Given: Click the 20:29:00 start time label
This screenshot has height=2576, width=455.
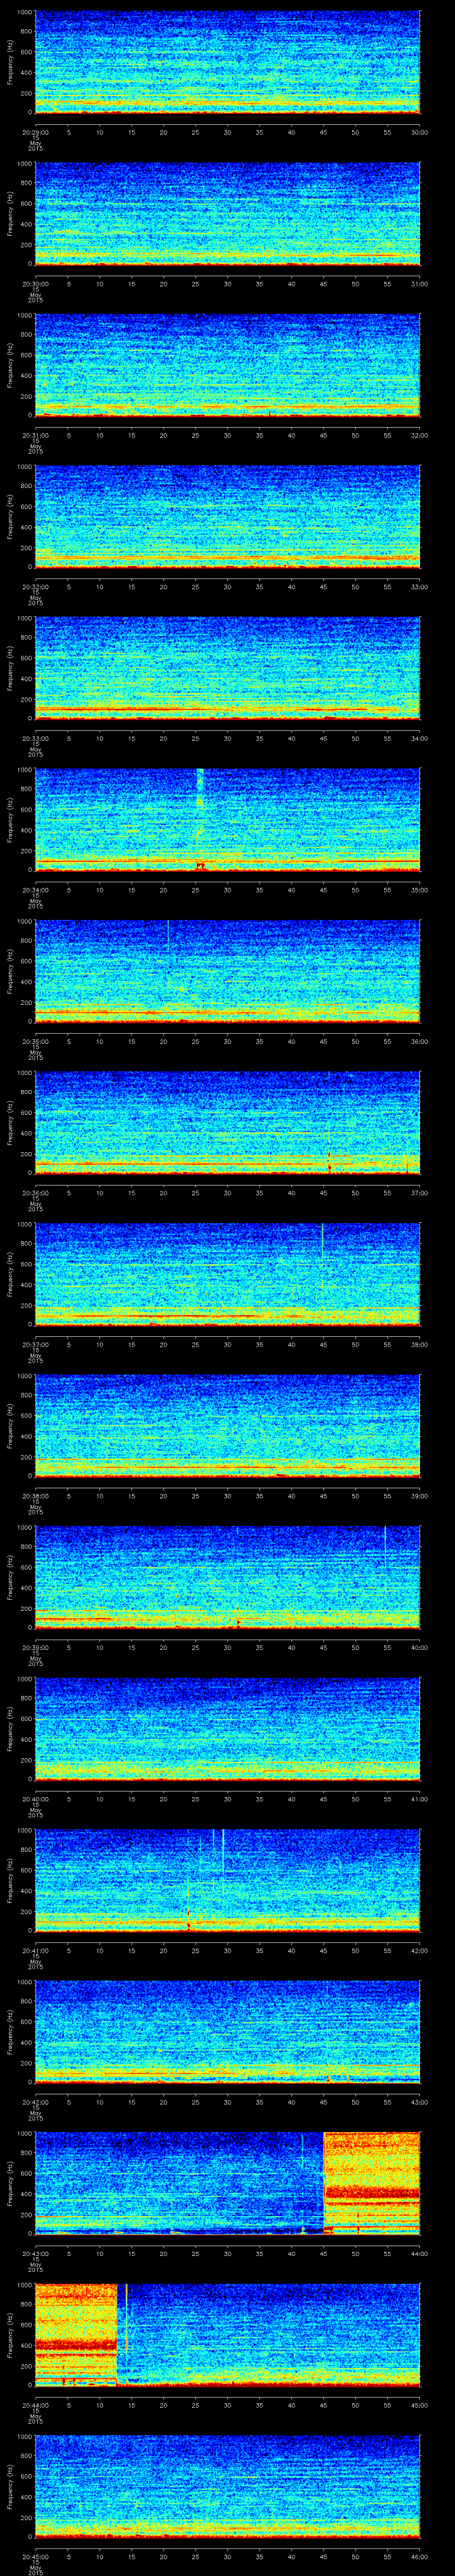Looking at the screenshot, I should (36, 132).
